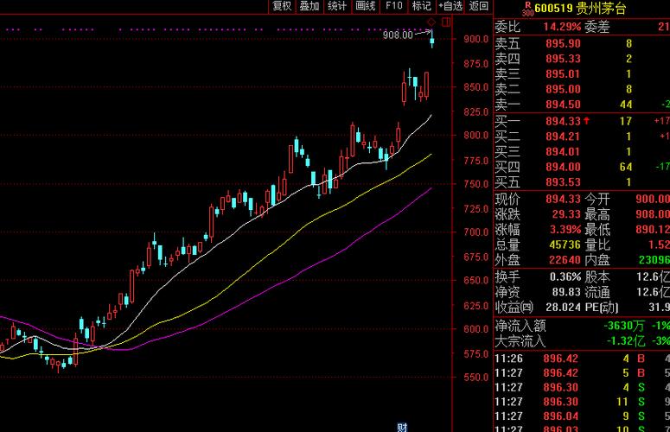This screenshot has height=432, width=670.
Task: Click the 返回 back button
Action: pos(478,6)
